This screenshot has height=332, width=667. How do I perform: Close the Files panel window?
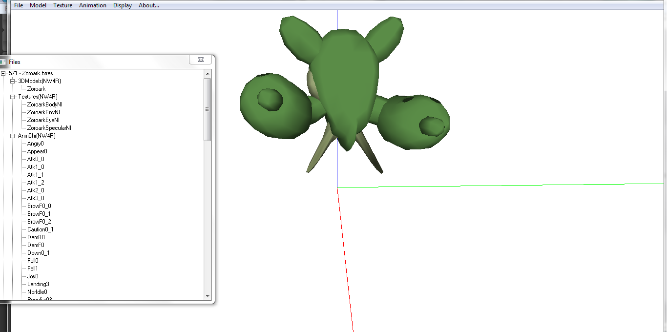pos(201,60)
